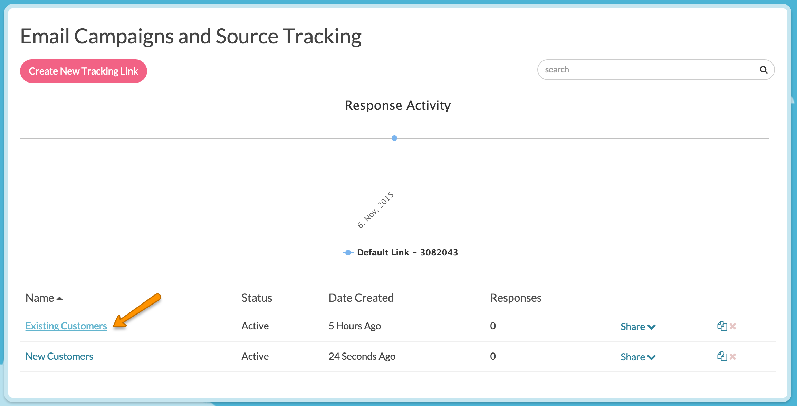Copy the Existing Customers tracking link

click(x=721, y=326)
